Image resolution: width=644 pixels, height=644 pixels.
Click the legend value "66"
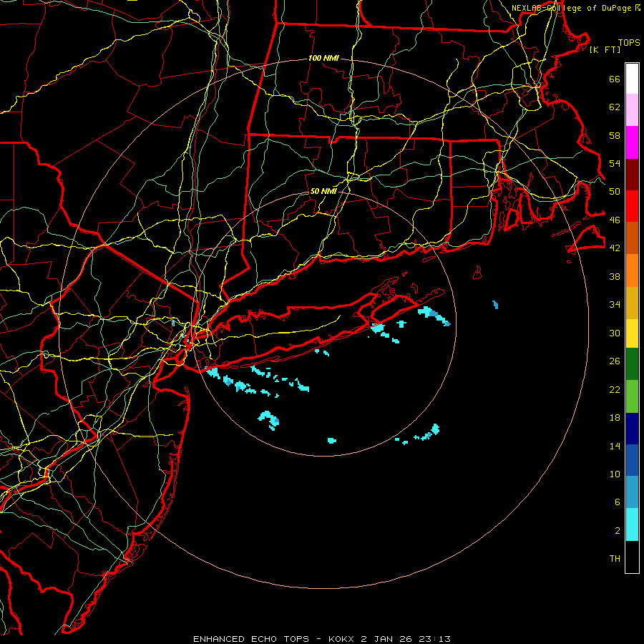pos(615,79)
